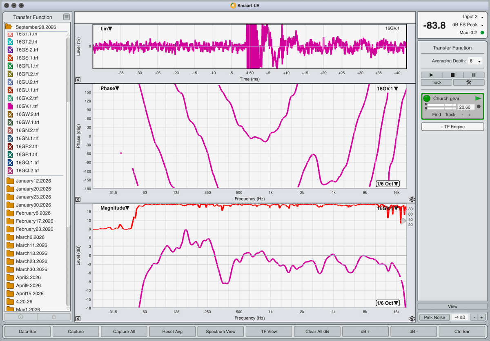The image size is (490, 341).
Task: Open the Phase plot type dropdown
Action: point(110,88)
